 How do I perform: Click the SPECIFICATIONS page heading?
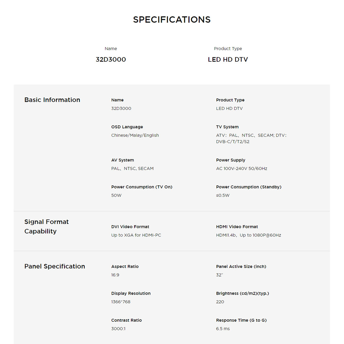(172, 20)
